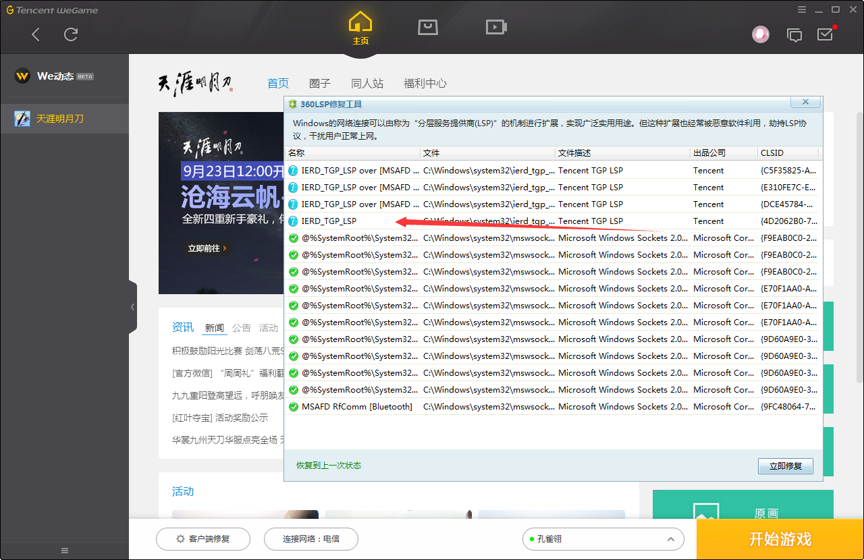This screenshot has height=560, width=864.
Task: Click the status icon beside IERD_TGP_LSP row
Action: [293, 221]
